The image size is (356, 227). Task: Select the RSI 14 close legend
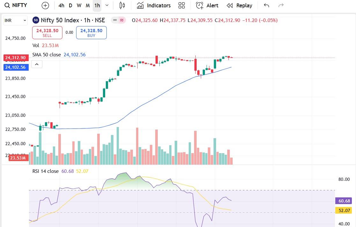45,171
